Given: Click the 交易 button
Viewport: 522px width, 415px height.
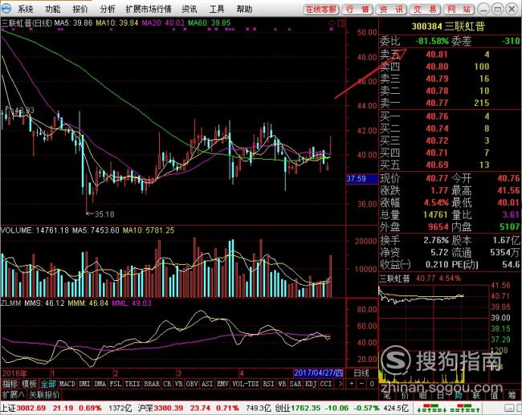Looking at the screenshot, I should (x=425, y=10).
